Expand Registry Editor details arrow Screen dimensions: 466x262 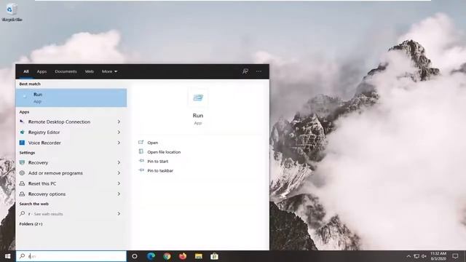pyautogui.click(x=119, y=132)
